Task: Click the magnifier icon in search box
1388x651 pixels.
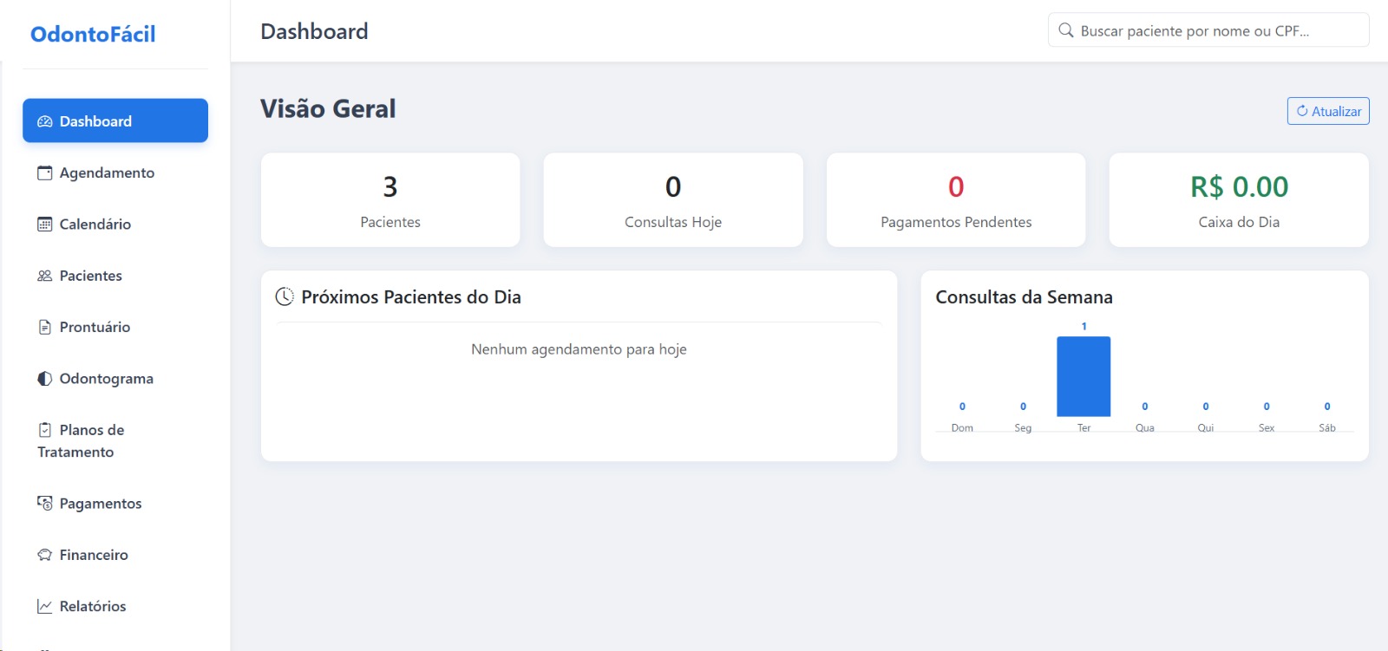Action: pos(1066,30)
